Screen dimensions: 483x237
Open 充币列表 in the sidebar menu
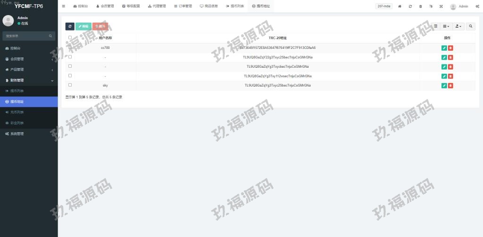click(17, 112)
